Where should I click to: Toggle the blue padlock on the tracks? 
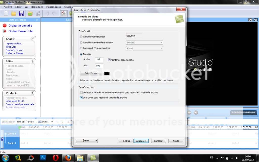click(2, 139)
